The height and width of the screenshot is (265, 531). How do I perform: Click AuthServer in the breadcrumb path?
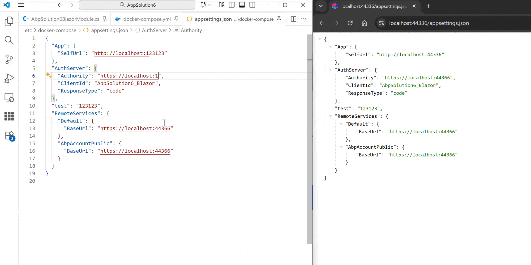pos(154,30)
